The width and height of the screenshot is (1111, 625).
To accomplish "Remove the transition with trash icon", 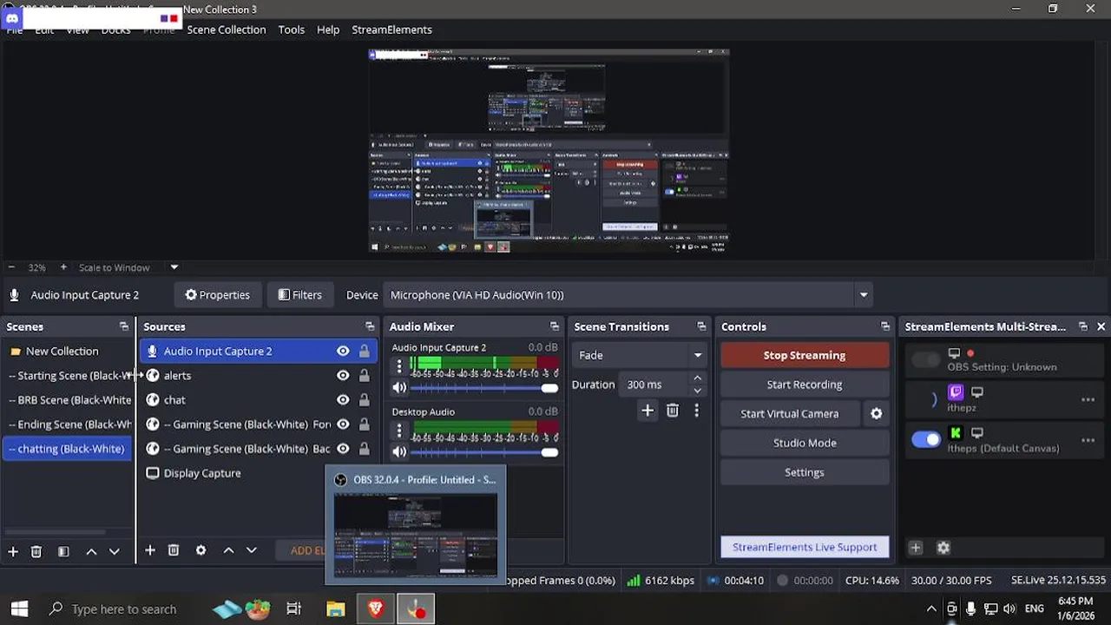I will tap(673, 411).
